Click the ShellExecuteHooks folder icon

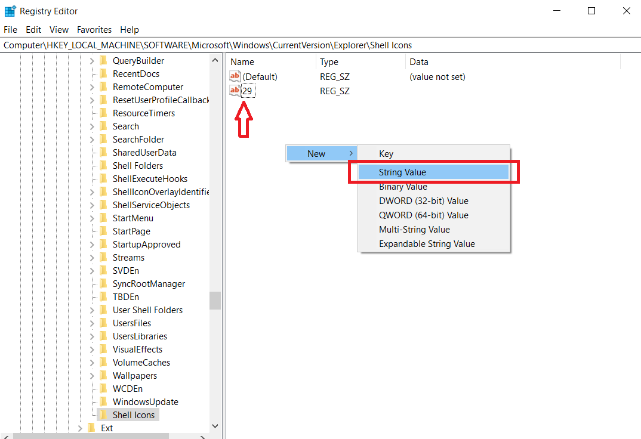[x=103, y=178]
